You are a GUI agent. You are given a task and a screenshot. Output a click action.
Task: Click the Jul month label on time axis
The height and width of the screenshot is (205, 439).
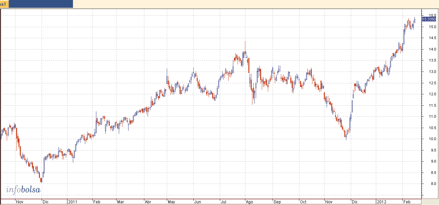(x=223, y=202)
